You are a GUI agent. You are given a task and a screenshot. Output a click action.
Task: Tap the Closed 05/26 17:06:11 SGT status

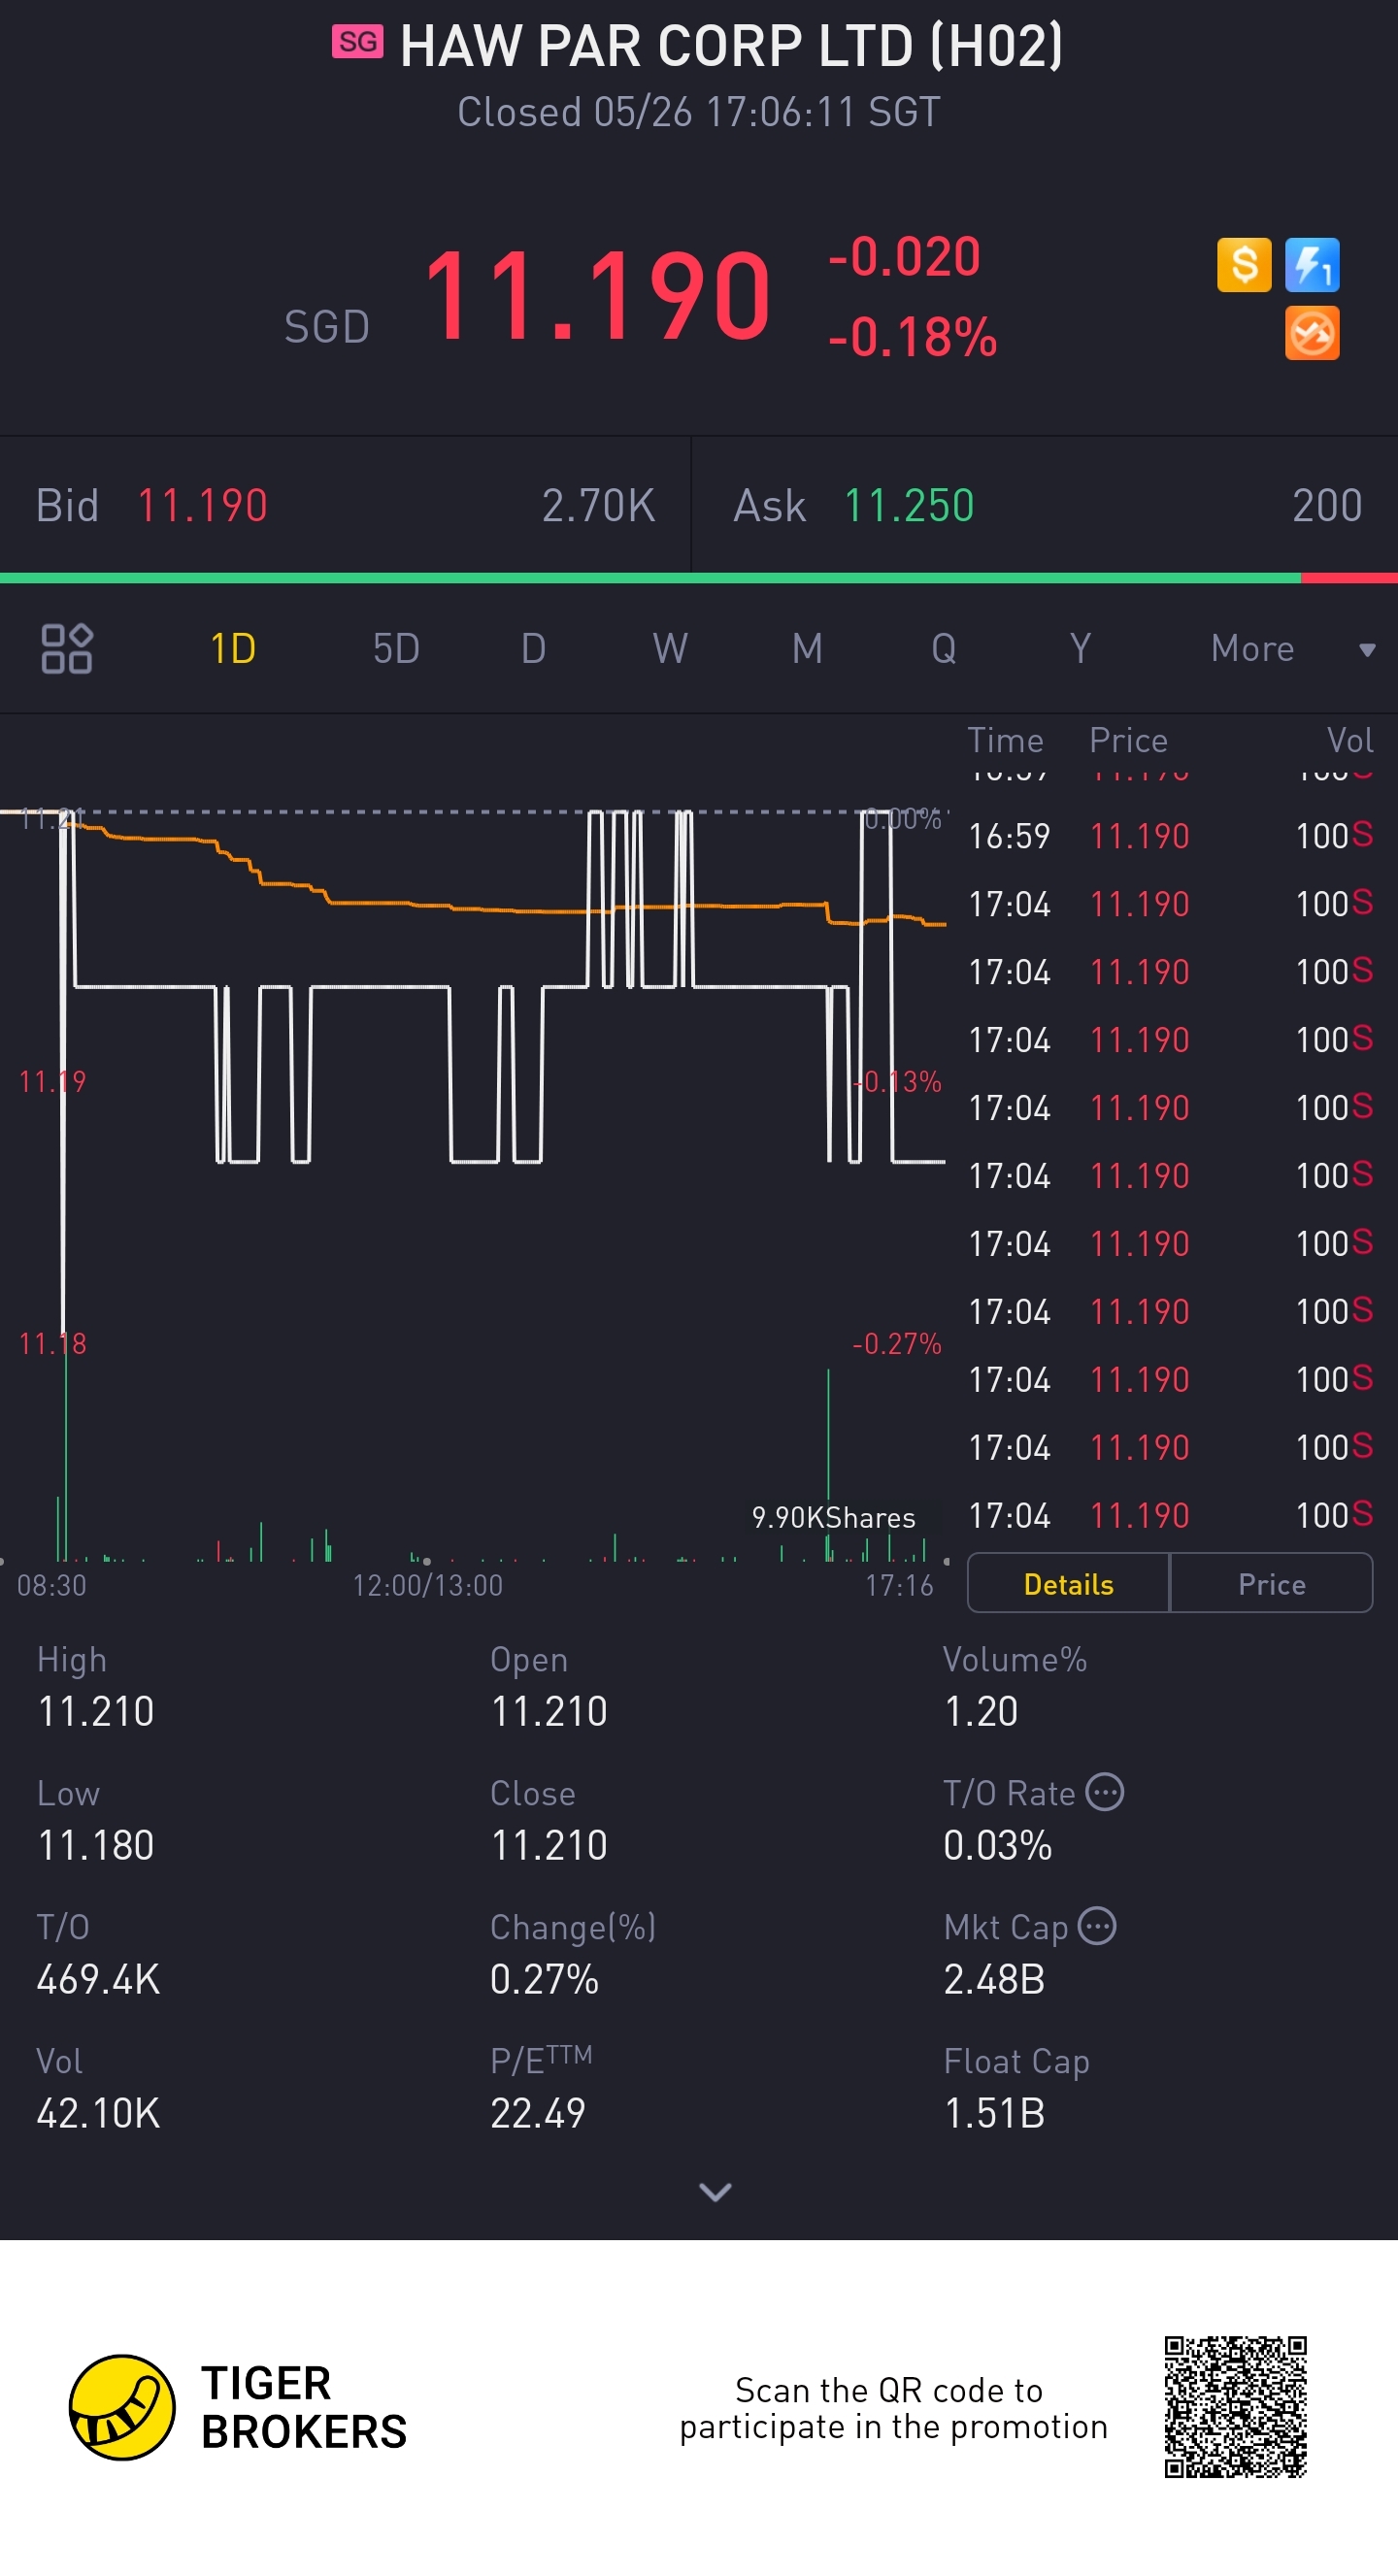(x=699, y=112)
